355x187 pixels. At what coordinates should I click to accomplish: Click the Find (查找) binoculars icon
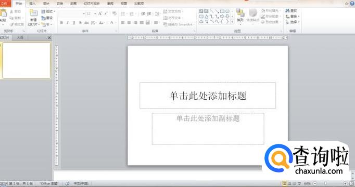pos(287,10)
